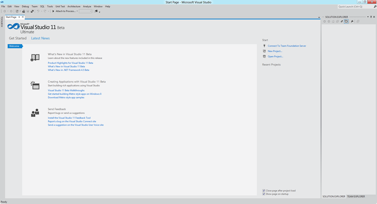Image resolution: width=377 pixels, height=204 pixels.
Task: Switch to the Latest News tab
Action: tap(40, 38)
